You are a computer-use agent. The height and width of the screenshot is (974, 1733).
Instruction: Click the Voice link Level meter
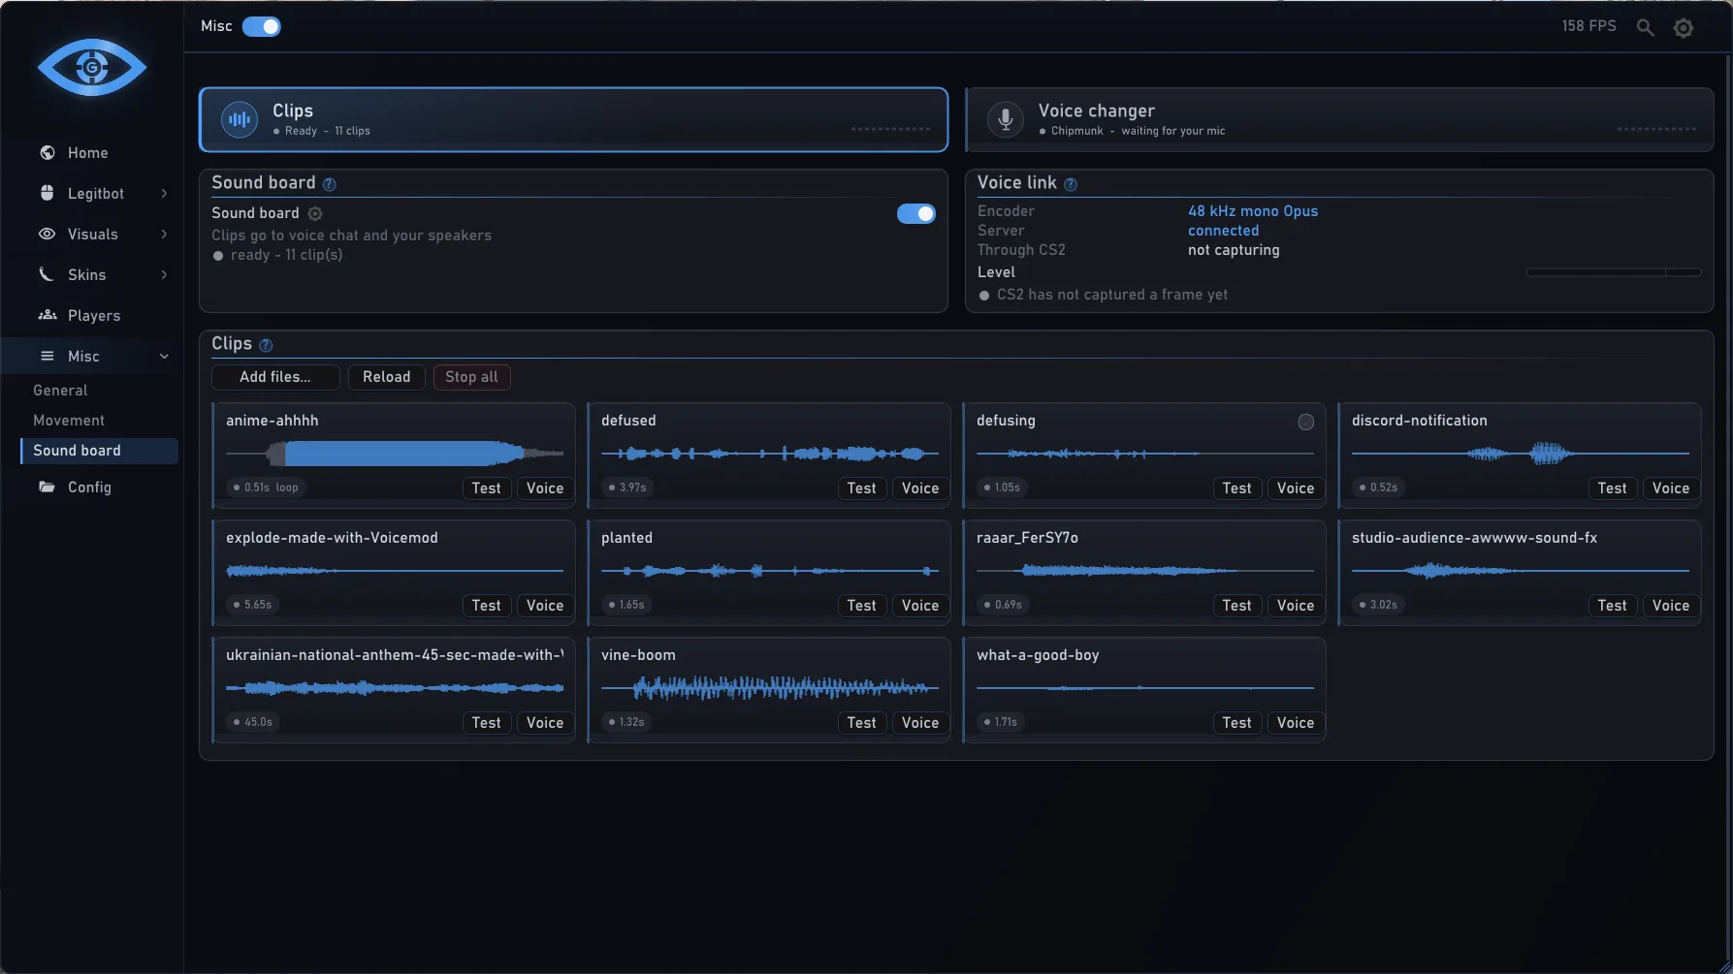click(1614, 272)
